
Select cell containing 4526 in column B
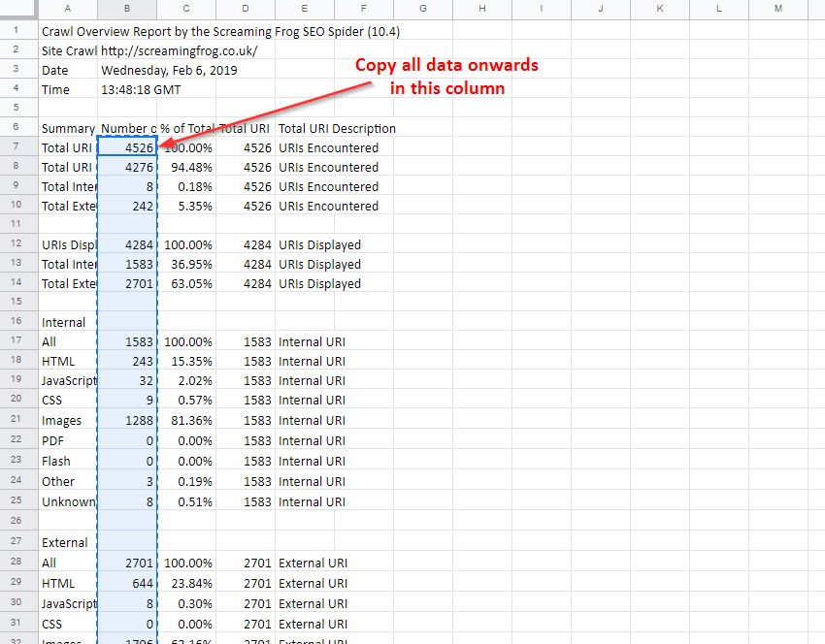click(127, 147)
